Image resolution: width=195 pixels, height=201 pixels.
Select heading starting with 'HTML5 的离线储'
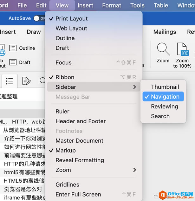click(23, 181)
